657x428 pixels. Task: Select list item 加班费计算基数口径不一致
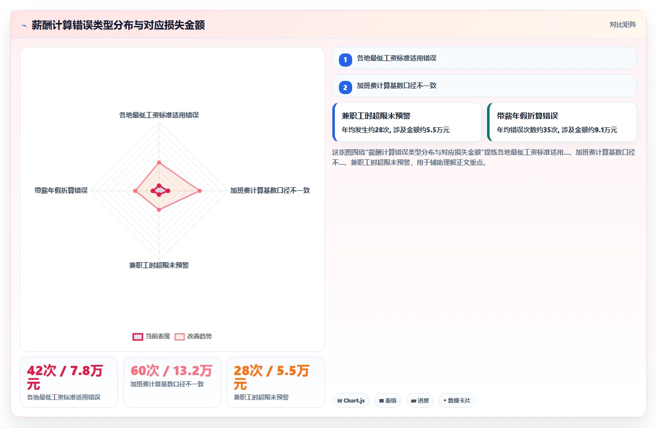click(484, 85)
